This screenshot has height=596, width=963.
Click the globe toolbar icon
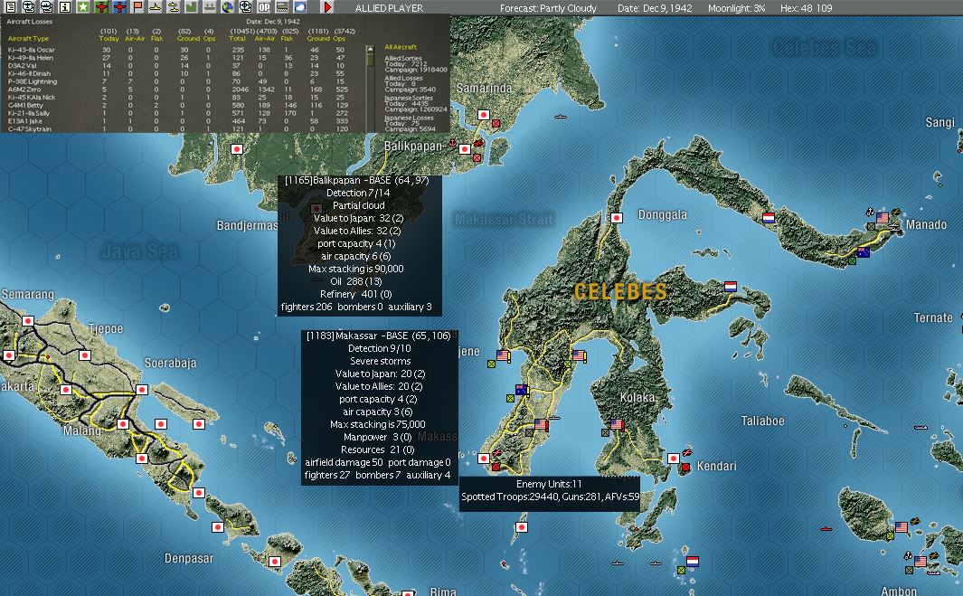point(228,7)
